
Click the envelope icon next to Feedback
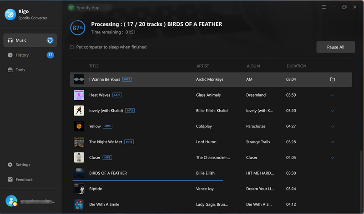pos(10,180)
